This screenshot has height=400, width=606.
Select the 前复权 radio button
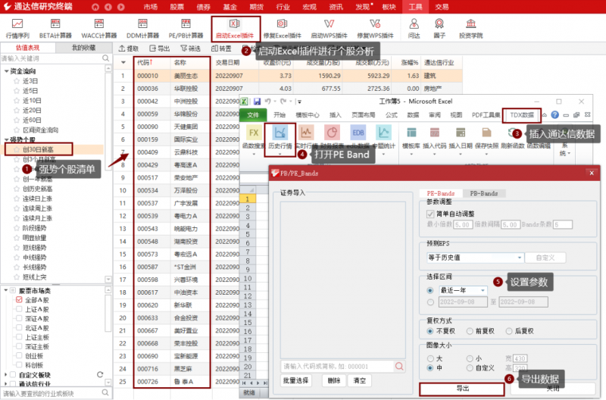pos(470,331)
